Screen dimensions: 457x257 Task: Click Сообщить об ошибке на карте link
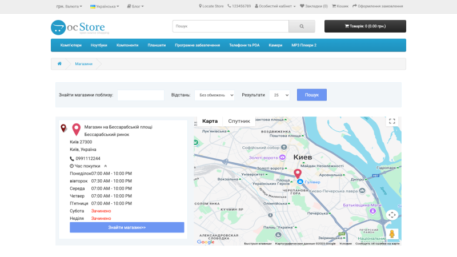click(x=378, y=244)
